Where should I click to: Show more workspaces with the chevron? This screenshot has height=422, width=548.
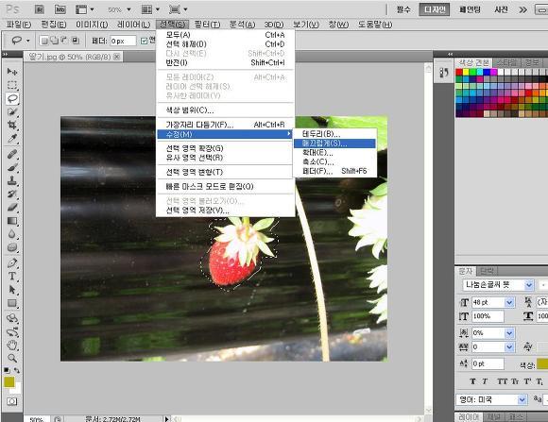point(522,9)
